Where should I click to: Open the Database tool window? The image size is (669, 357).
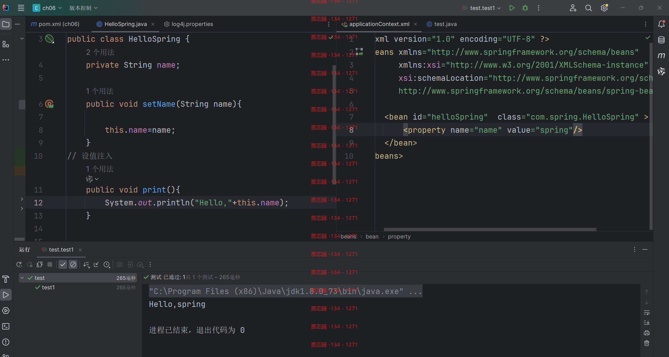coord(661,40)
